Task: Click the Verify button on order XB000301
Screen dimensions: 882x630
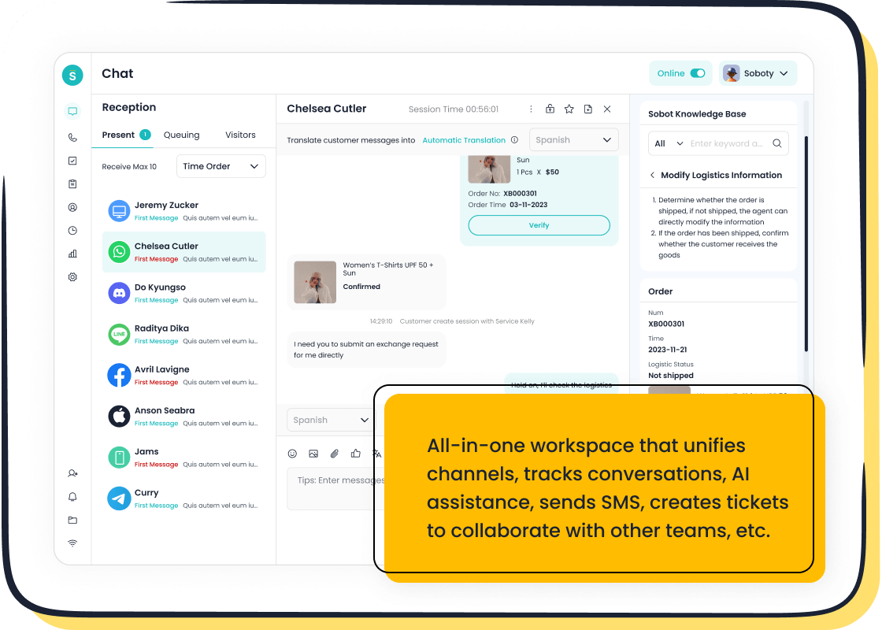Action: point(539,225)
